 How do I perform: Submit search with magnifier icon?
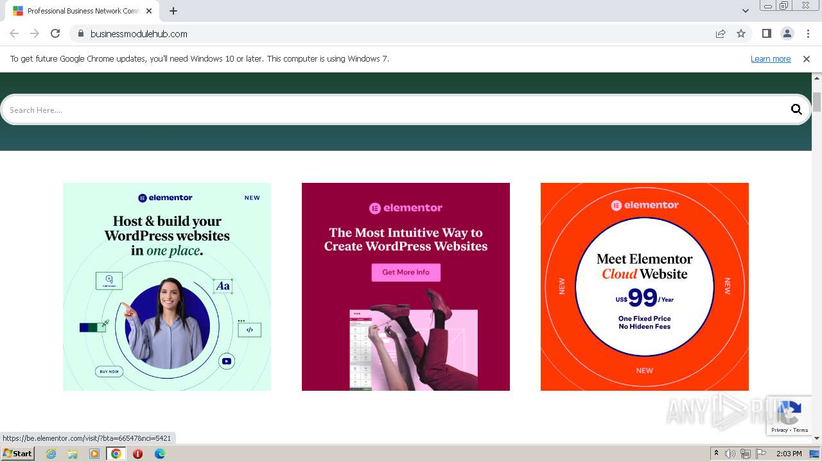(x=796, y=110)
